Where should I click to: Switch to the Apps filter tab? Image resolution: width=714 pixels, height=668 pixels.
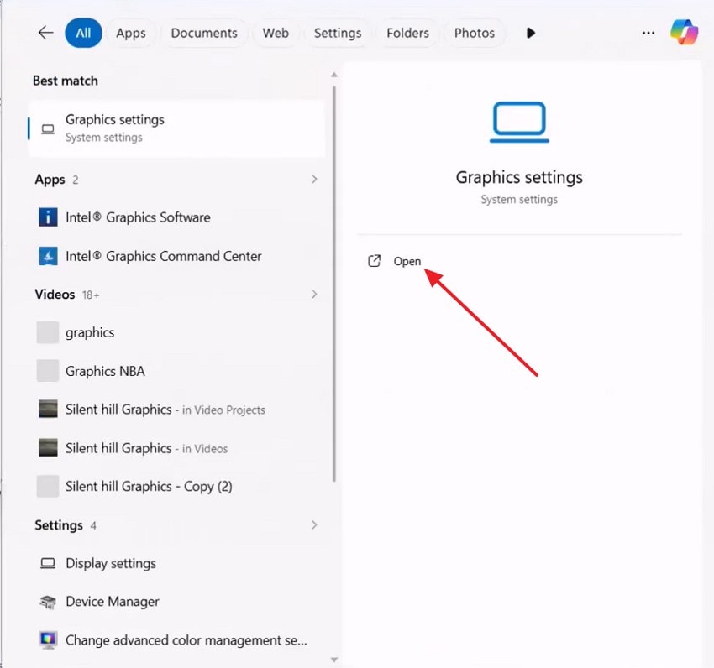tap(131, 33)
